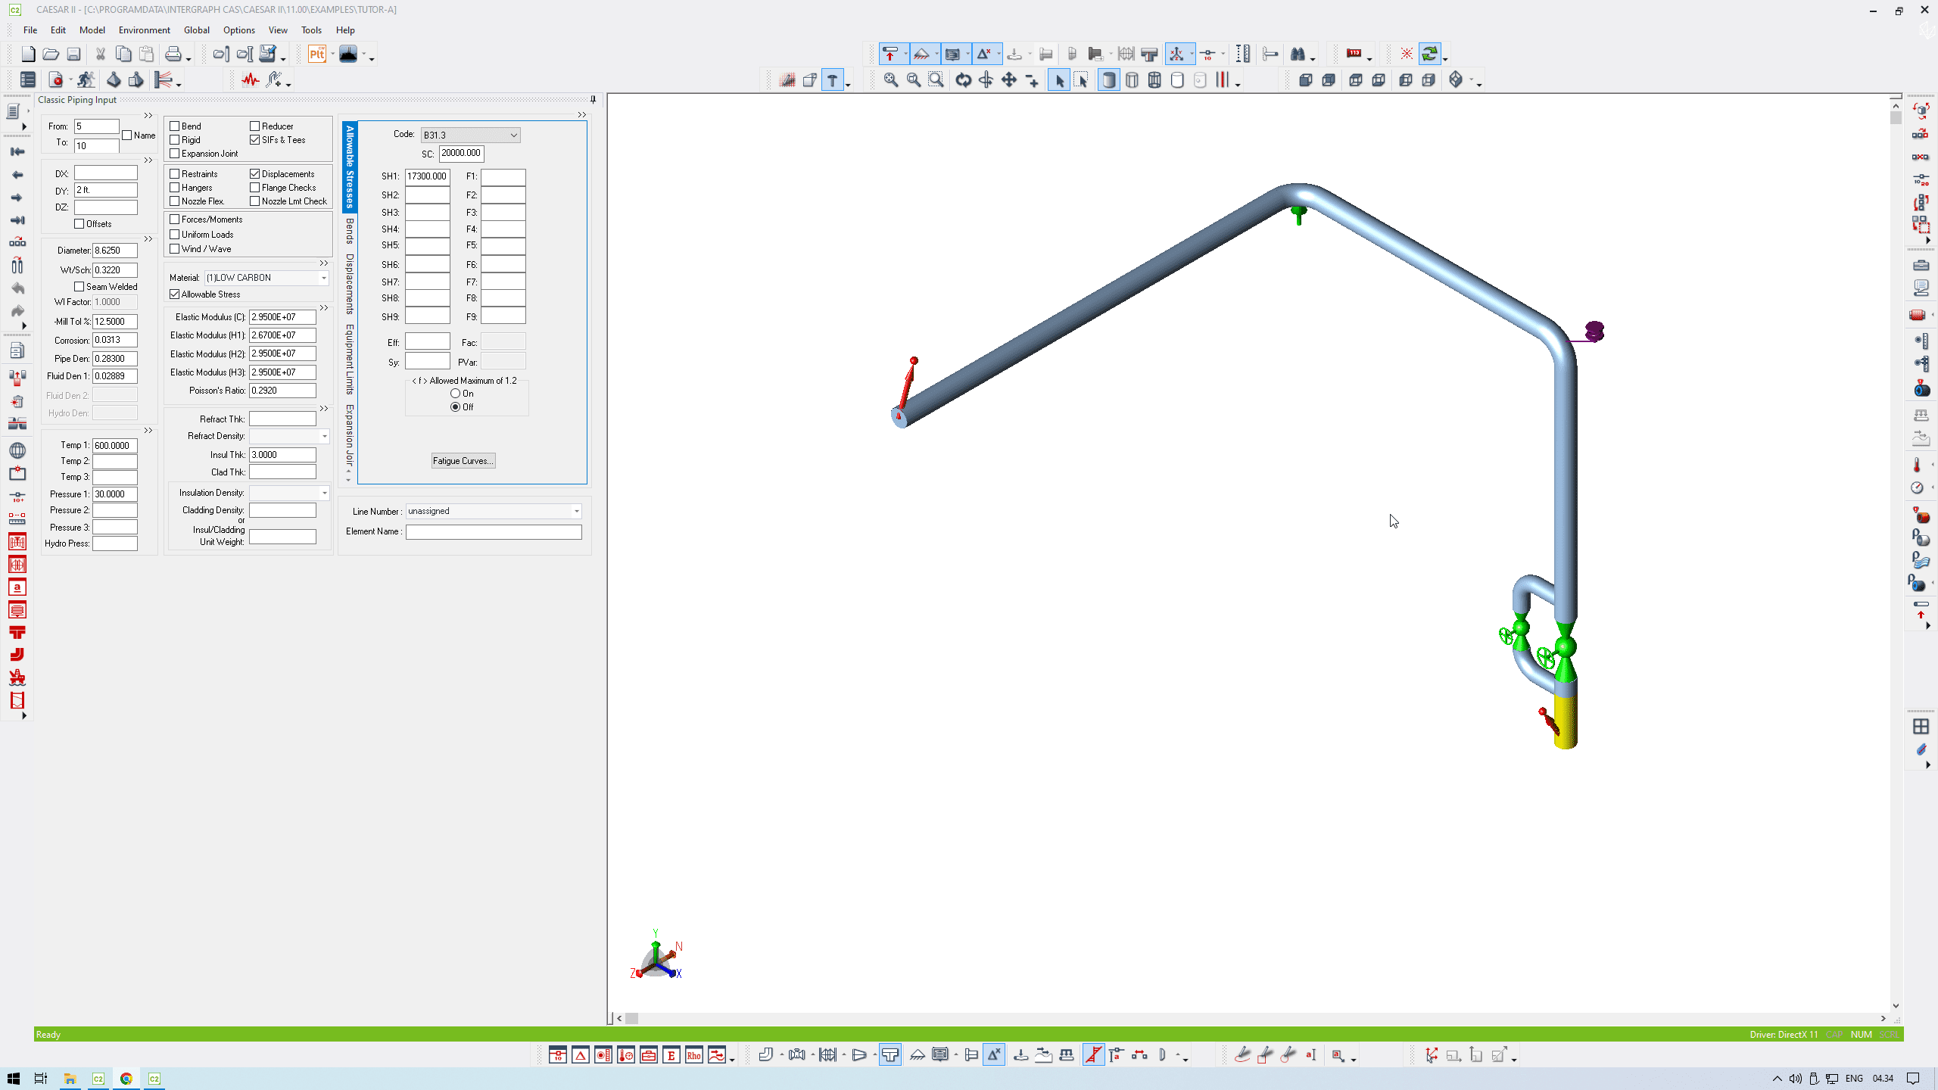This screenshot has height=1090, width=1938.
Task: Click the binoculars find icon
Action: pos(1298,54)
